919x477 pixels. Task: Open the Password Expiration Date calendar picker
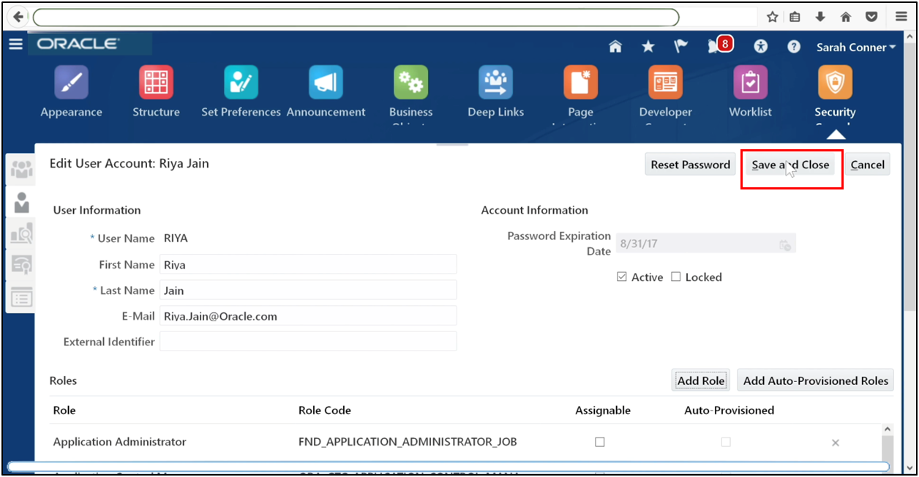point(785,243)
